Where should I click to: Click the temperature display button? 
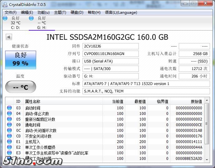point(21,87)
